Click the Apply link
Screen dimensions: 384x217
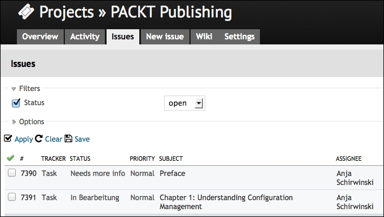[x=24, y=139]
